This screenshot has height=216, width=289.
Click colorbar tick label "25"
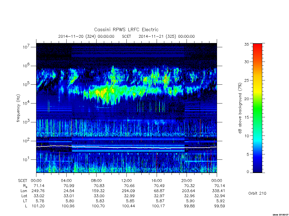[x=247, y=80]
